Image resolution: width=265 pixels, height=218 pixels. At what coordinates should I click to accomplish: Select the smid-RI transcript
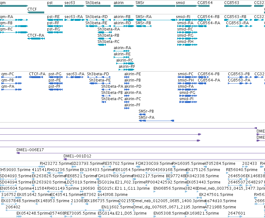pos(187,20)
